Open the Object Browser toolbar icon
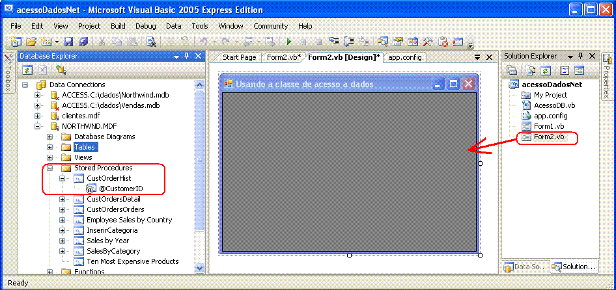 [413, 42]
